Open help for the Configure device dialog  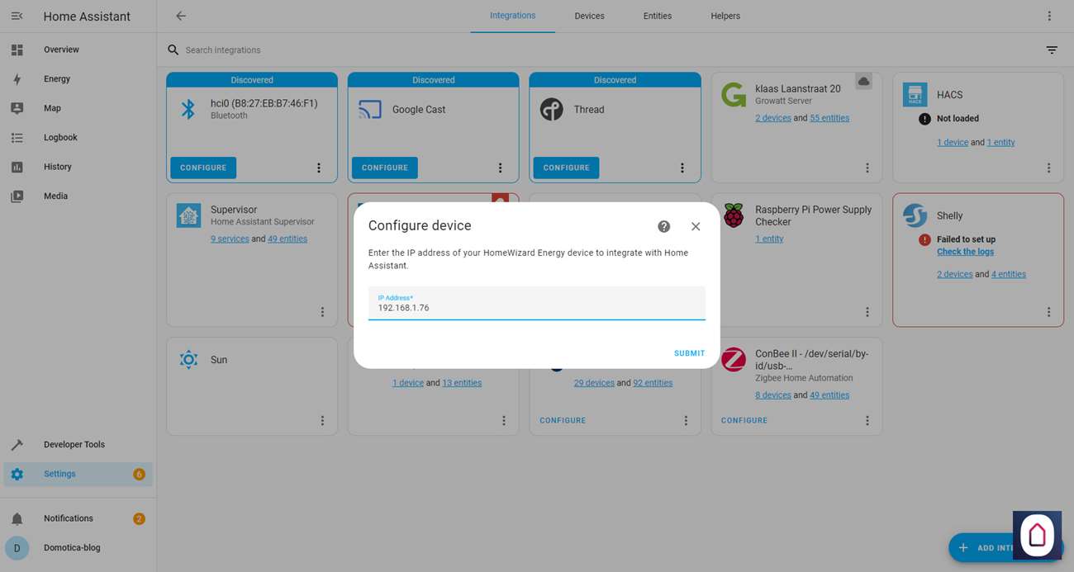click(x=663, y=226)
